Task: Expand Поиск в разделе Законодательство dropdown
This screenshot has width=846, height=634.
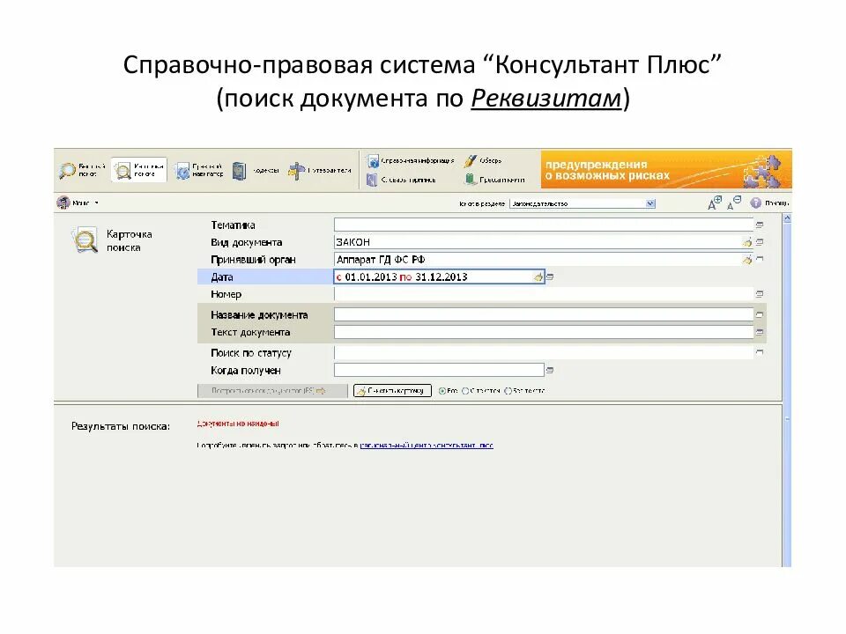Action: click(650, 203)
